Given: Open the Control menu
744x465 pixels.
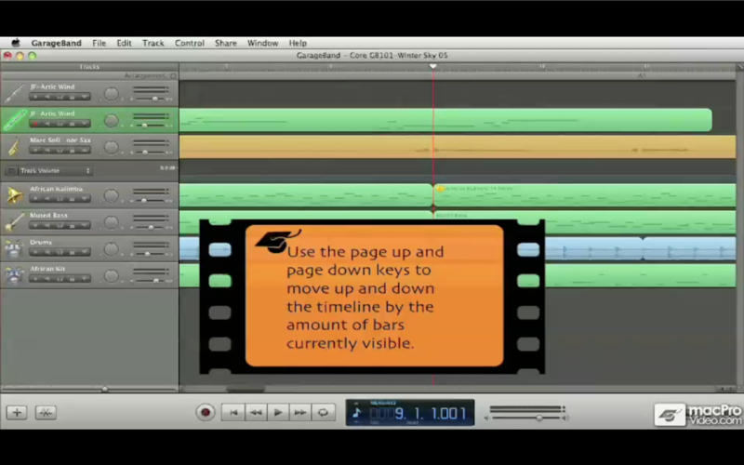Looking at the screenshot, I should (x=190, y=43).
